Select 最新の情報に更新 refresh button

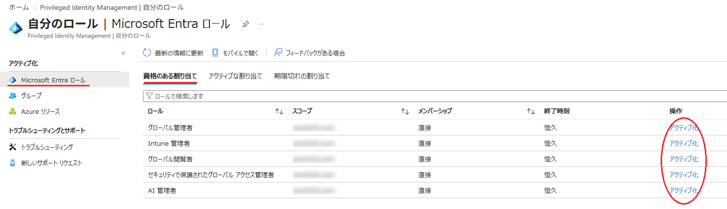(x=173, y=53)
